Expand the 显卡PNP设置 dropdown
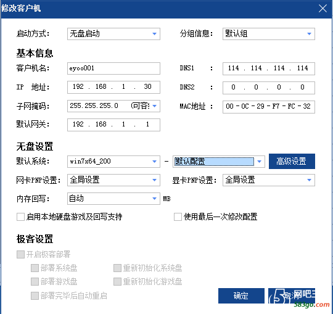The image size is (333, 314). coord(269,180)
